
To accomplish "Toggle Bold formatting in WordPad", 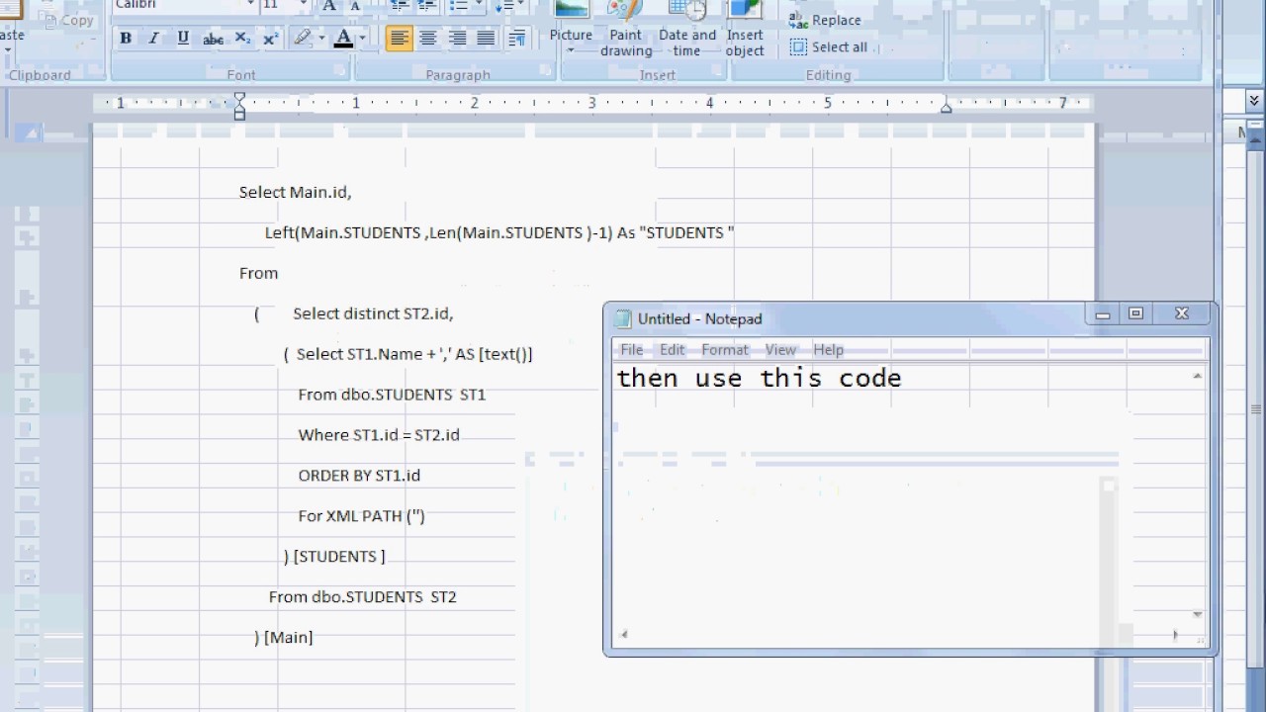I will 126,39.
